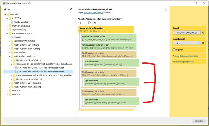The image size is (209, 126).
Task: Remove action using the minus icon
Action: (x=84, y=23)
